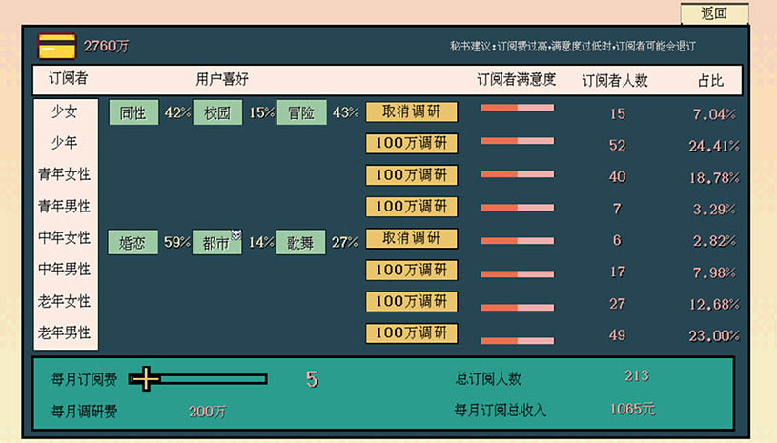Select the 婚恋 preference tag

coord(133,242)
